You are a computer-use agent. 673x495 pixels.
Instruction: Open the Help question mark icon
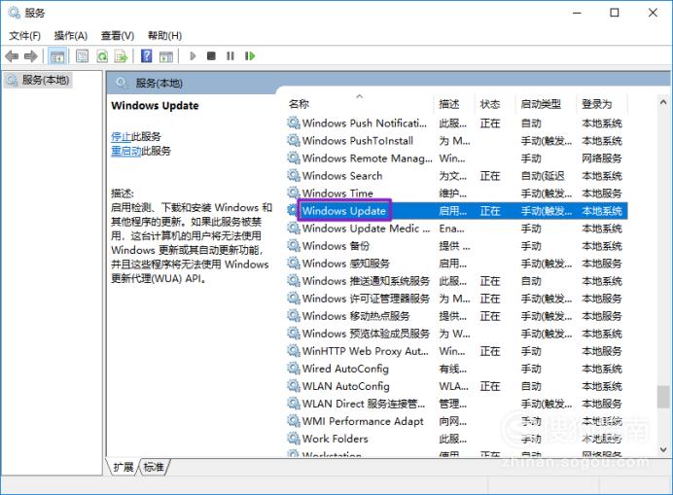(146, 55)
